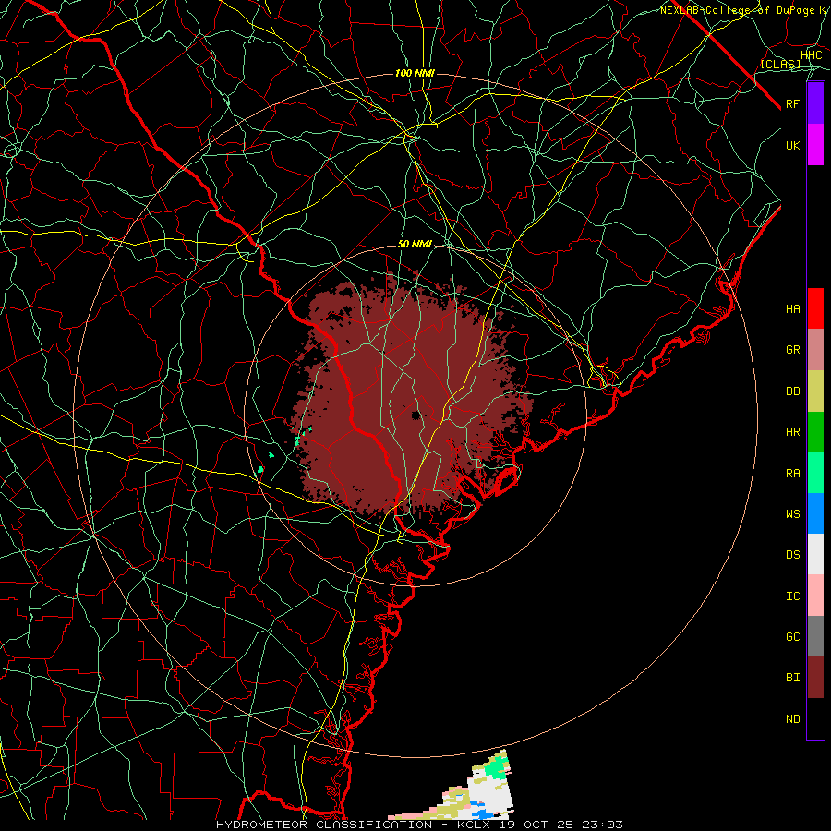Click the UK label beside the legend
This screenshot has height=831, width=831.
(792, 145)
